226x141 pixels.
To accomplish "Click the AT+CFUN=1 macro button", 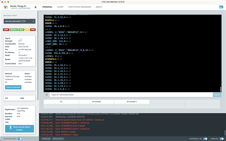I will click(132, 102).
